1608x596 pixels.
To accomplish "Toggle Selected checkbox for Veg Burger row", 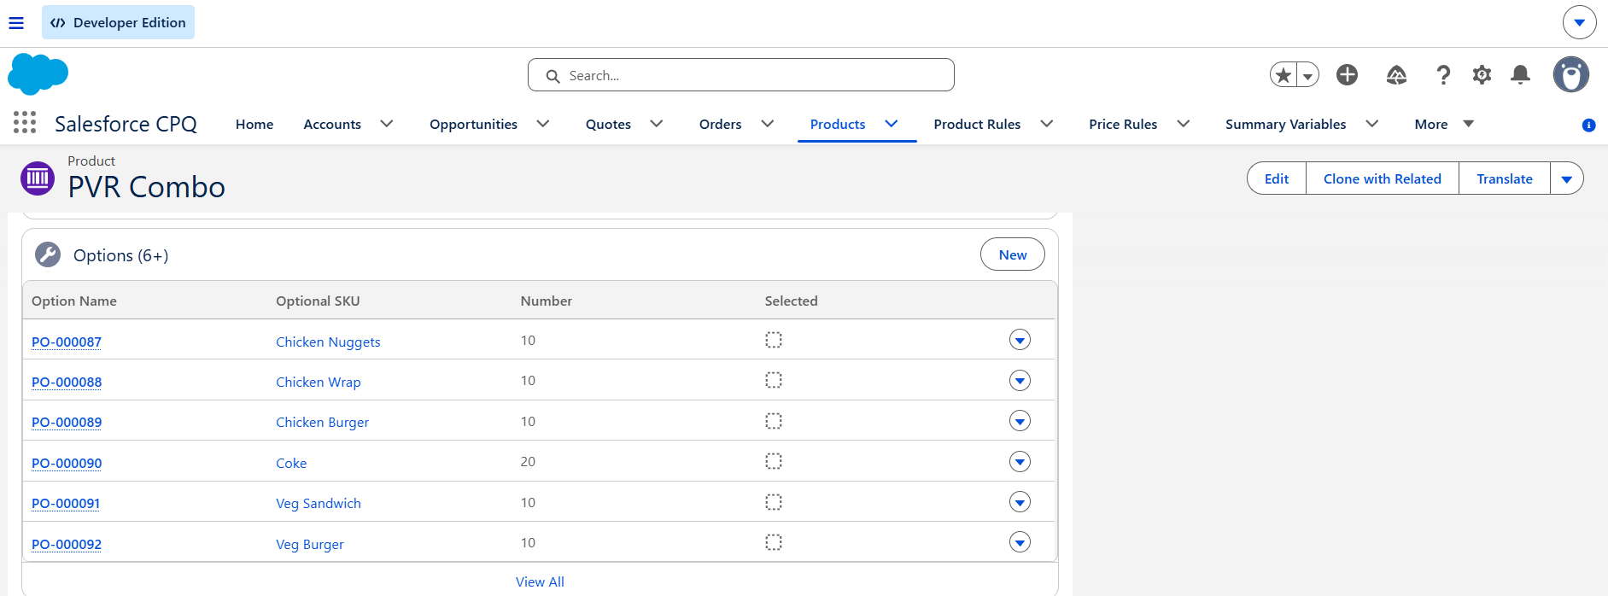I will (774, 542).
